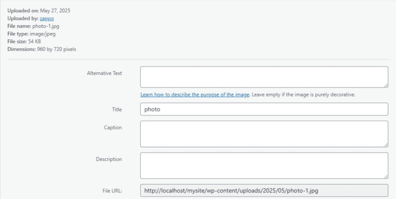Click into the Alternative Text field

(x=264, y=77)
